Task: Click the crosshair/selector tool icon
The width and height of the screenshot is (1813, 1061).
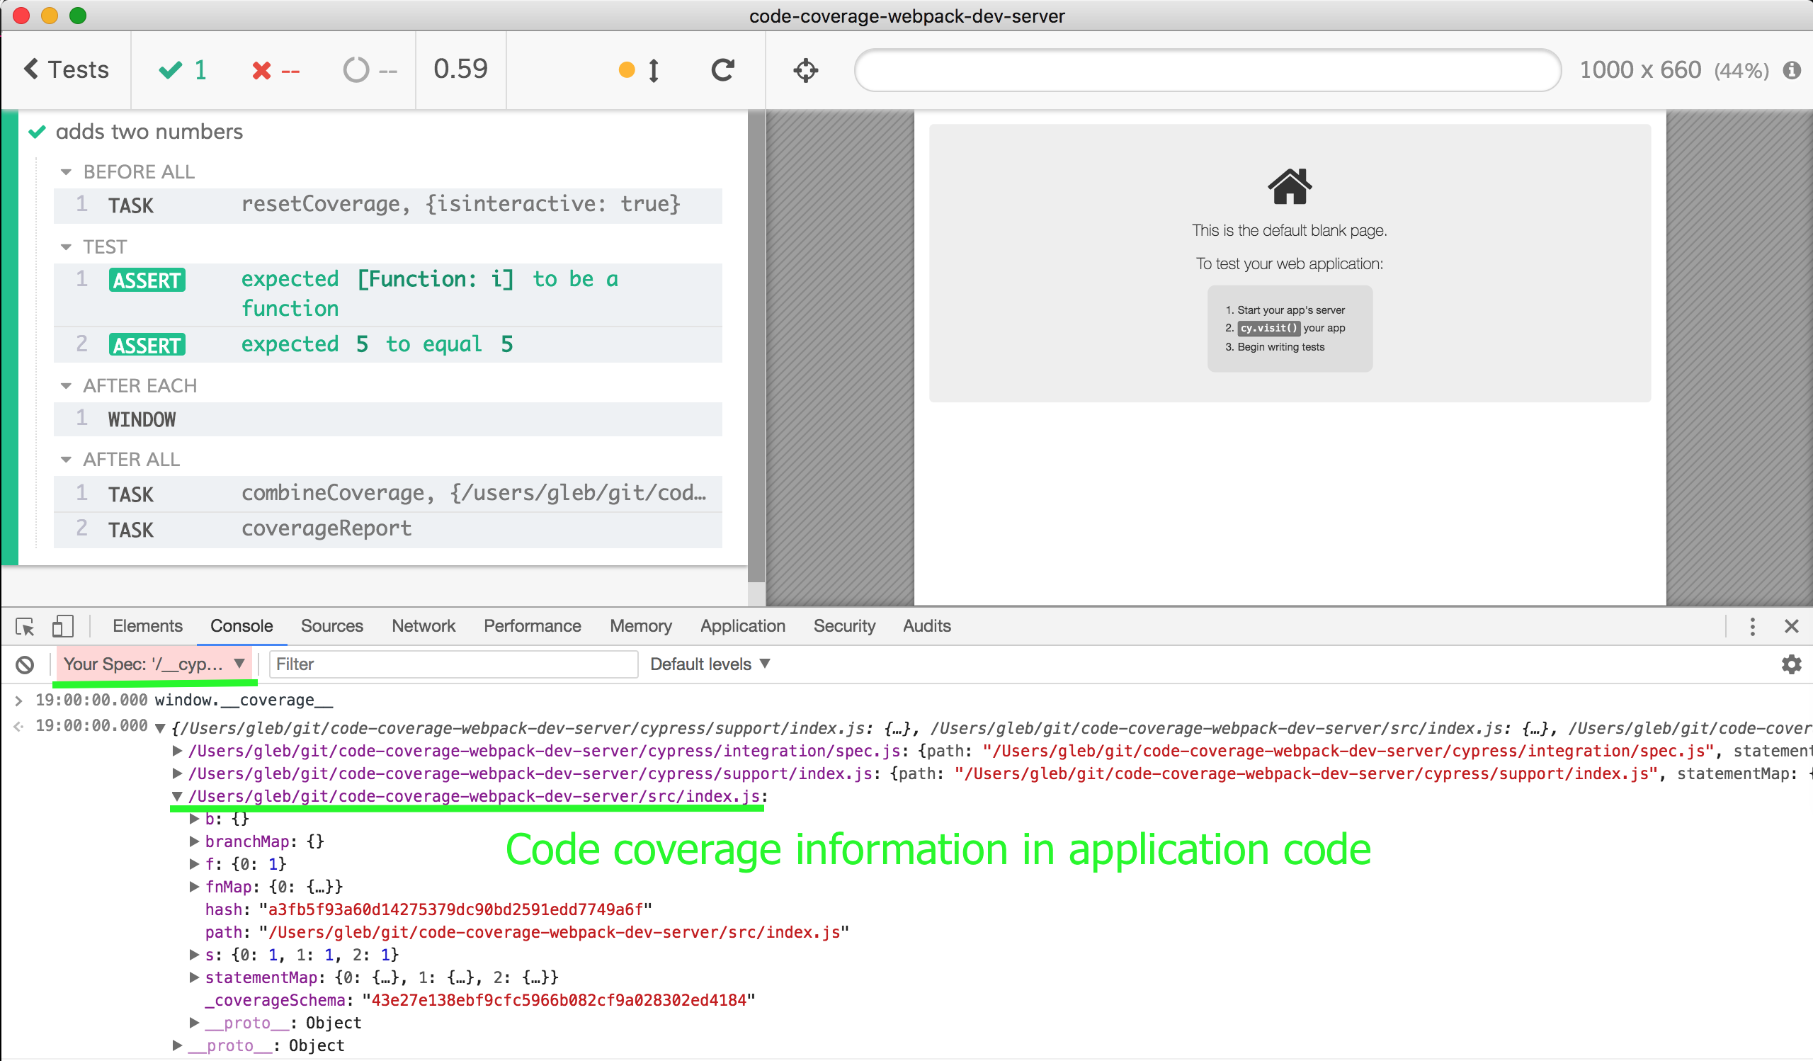Action: point(805,71)
